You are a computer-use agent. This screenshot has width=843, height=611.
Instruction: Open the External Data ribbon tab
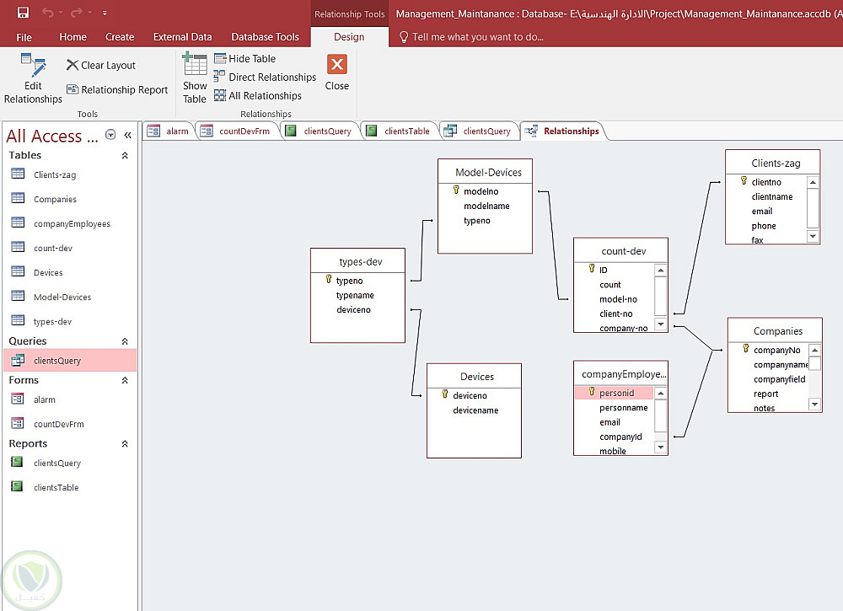click(182, 36)
